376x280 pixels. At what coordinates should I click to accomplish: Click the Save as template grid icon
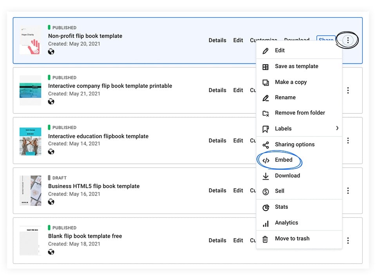[266, 67]
